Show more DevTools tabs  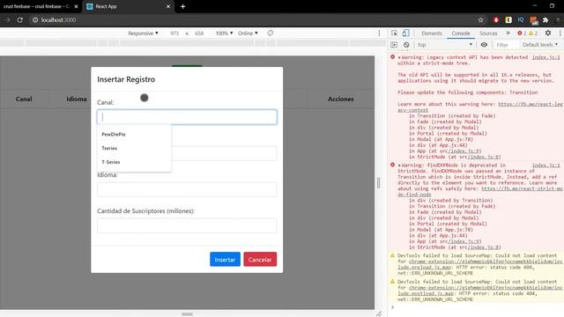point(508,33)
